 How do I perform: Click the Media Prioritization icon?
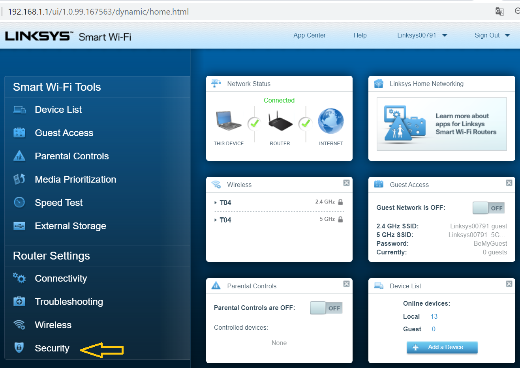[x=19, y=179]
